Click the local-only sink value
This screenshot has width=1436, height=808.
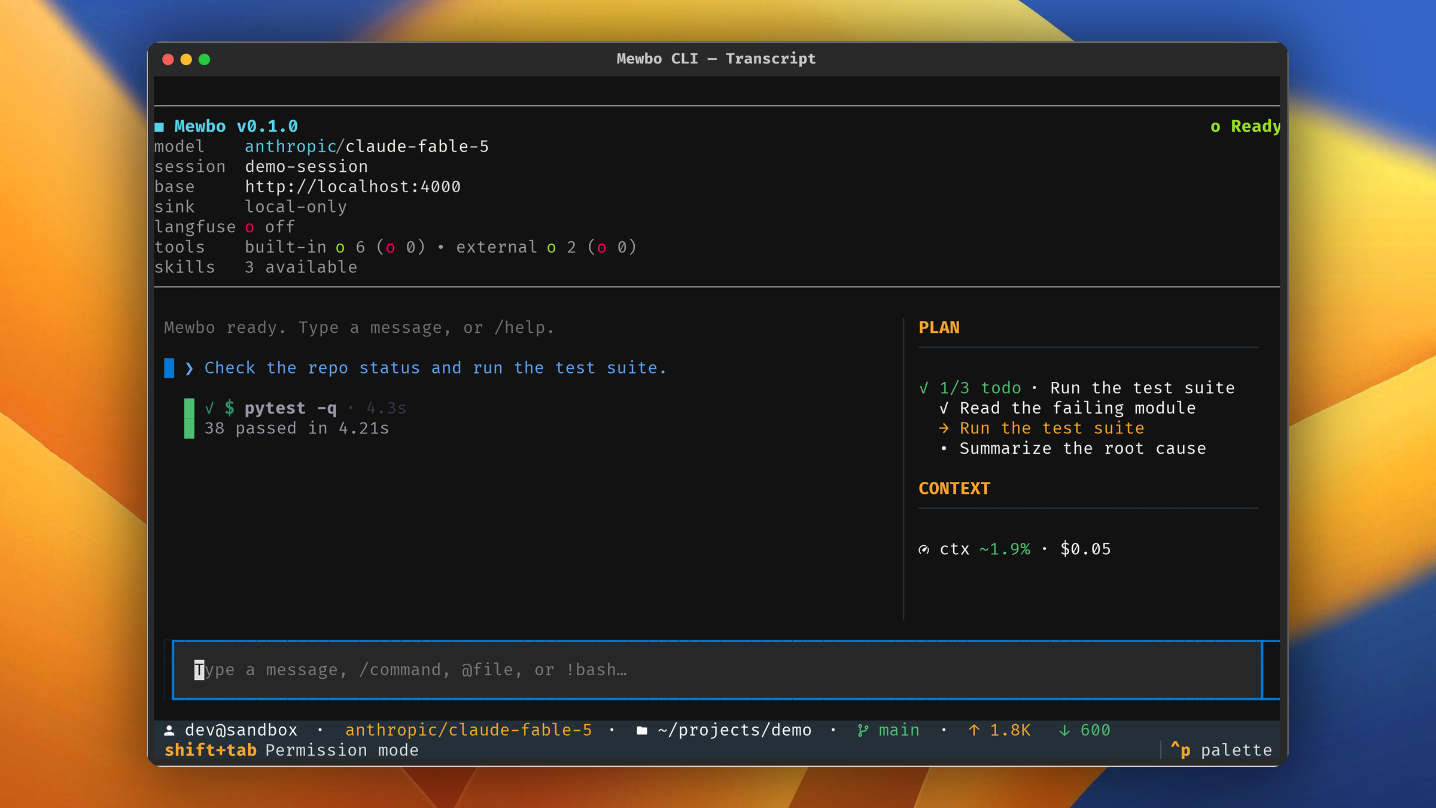pos(296,207)
